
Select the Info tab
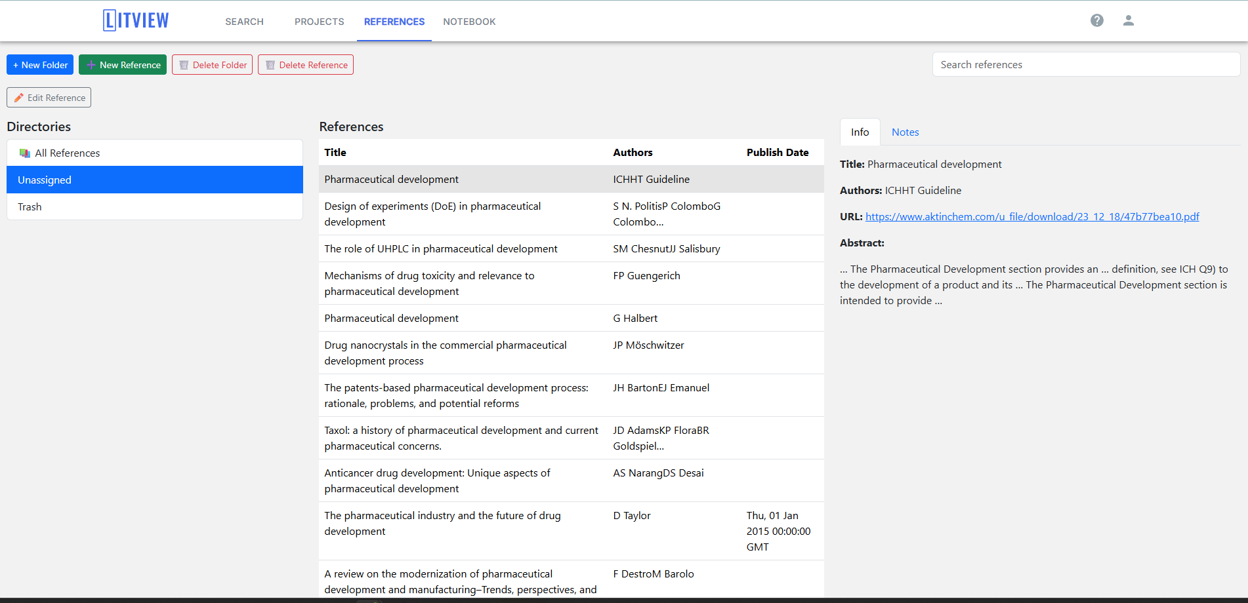[x=860, y=132]
